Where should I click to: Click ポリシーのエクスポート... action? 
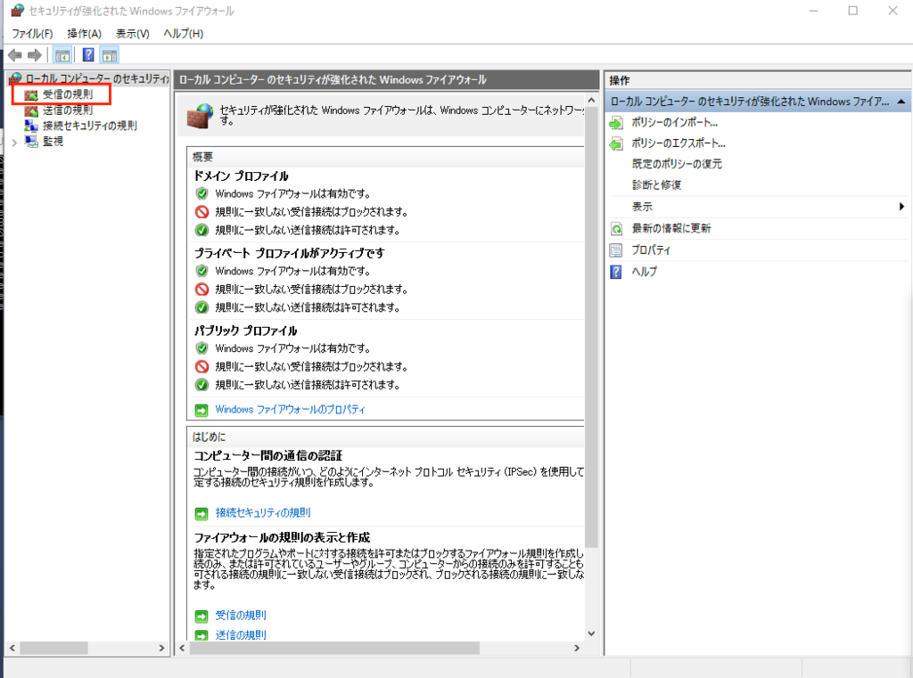click(x=679, y=143)
